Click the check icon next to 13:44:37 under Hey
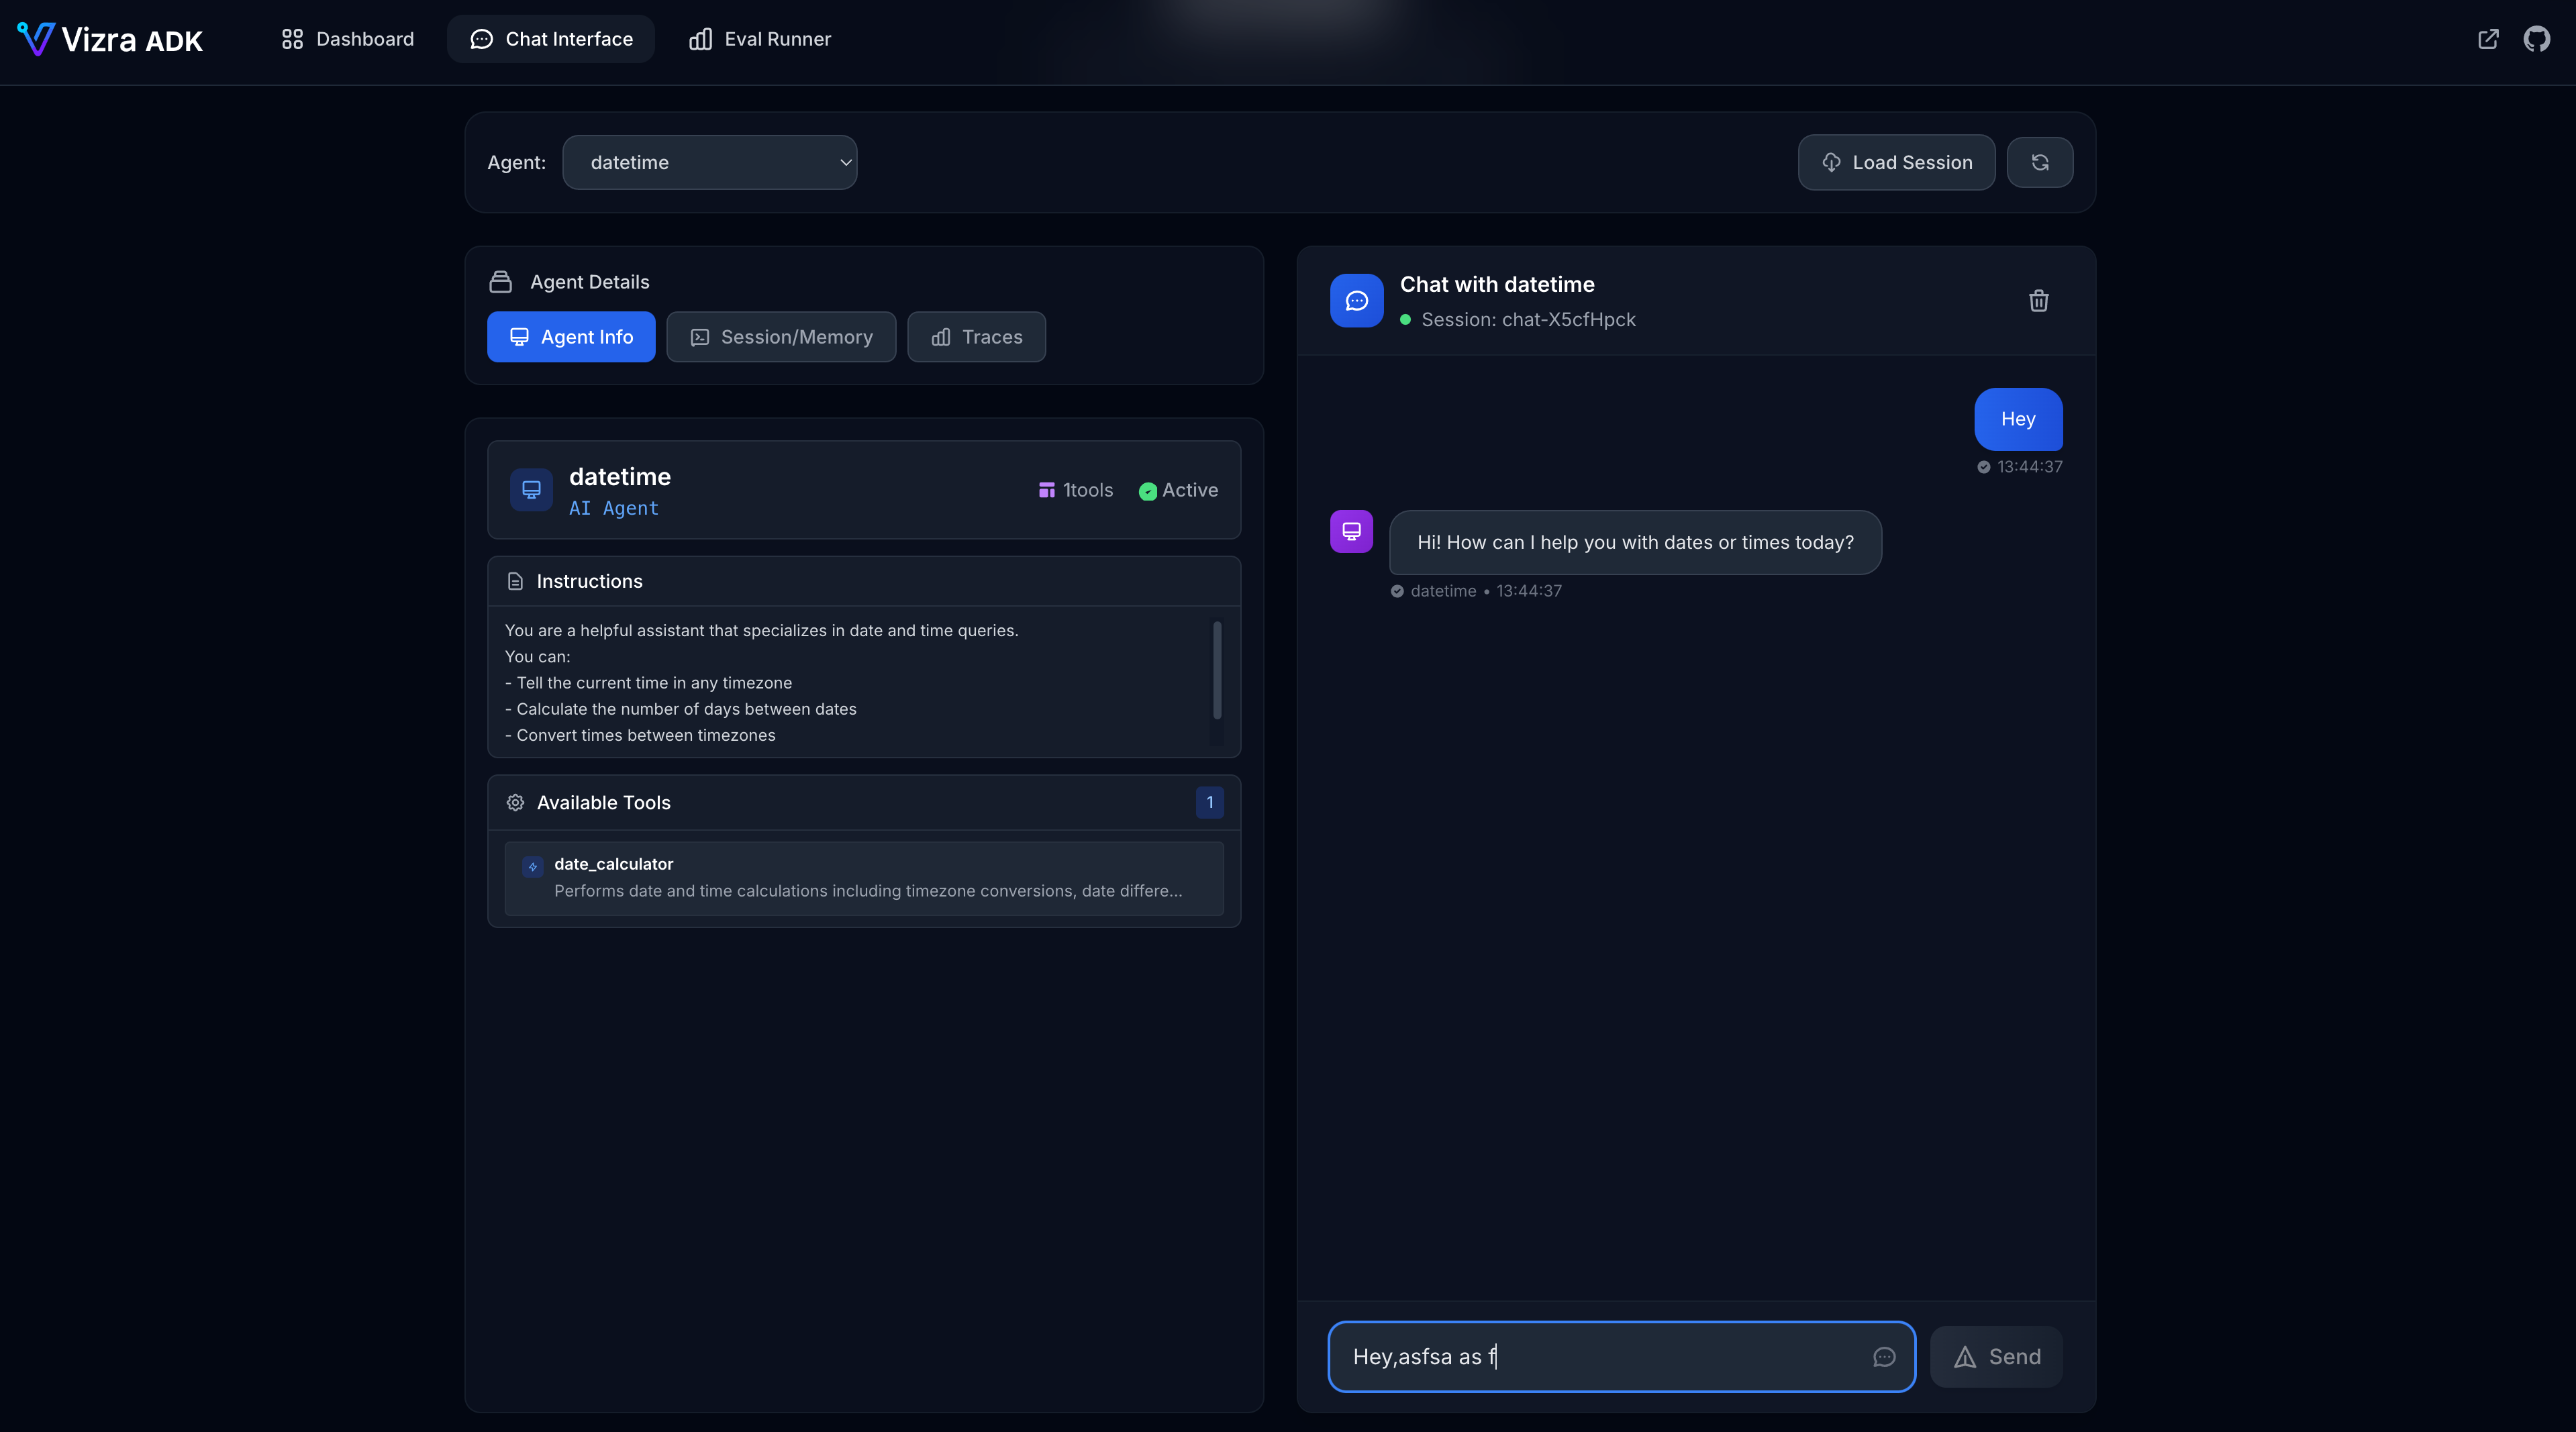The width and height of the screenshot is (2576, 1432). [1983, 467]
